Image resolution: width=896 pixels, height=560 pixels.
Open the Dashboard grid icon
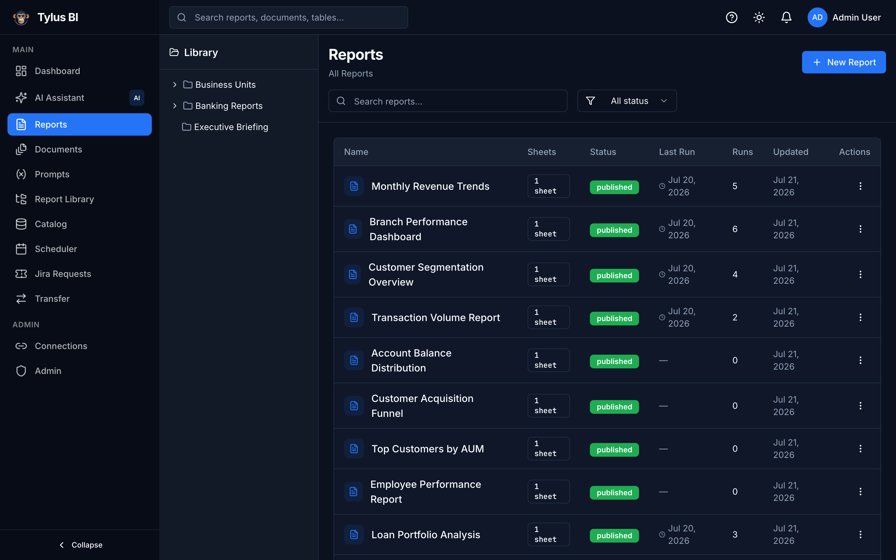click(x=21, y=71)
